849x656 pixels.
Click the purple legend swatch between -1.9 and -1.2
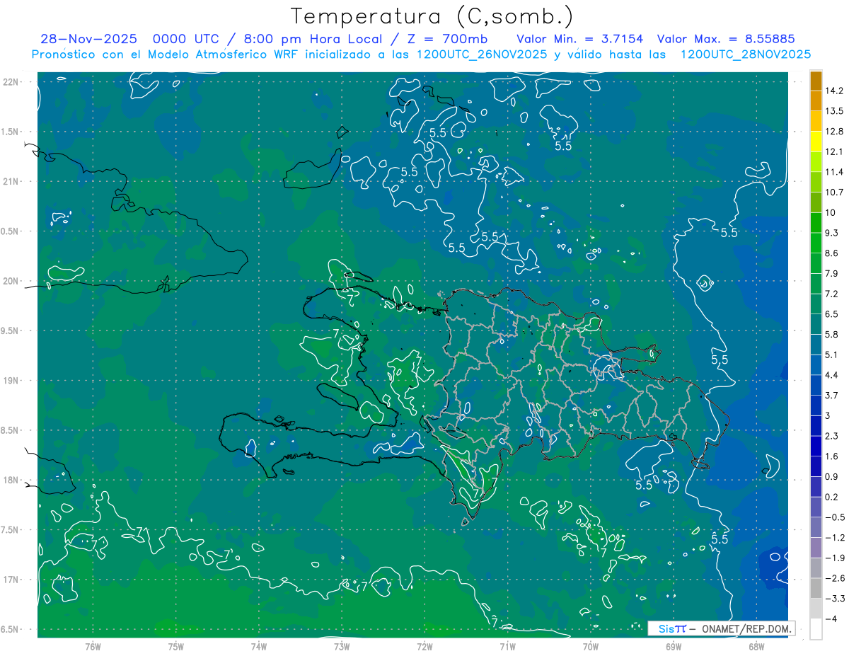click(816, 548)
